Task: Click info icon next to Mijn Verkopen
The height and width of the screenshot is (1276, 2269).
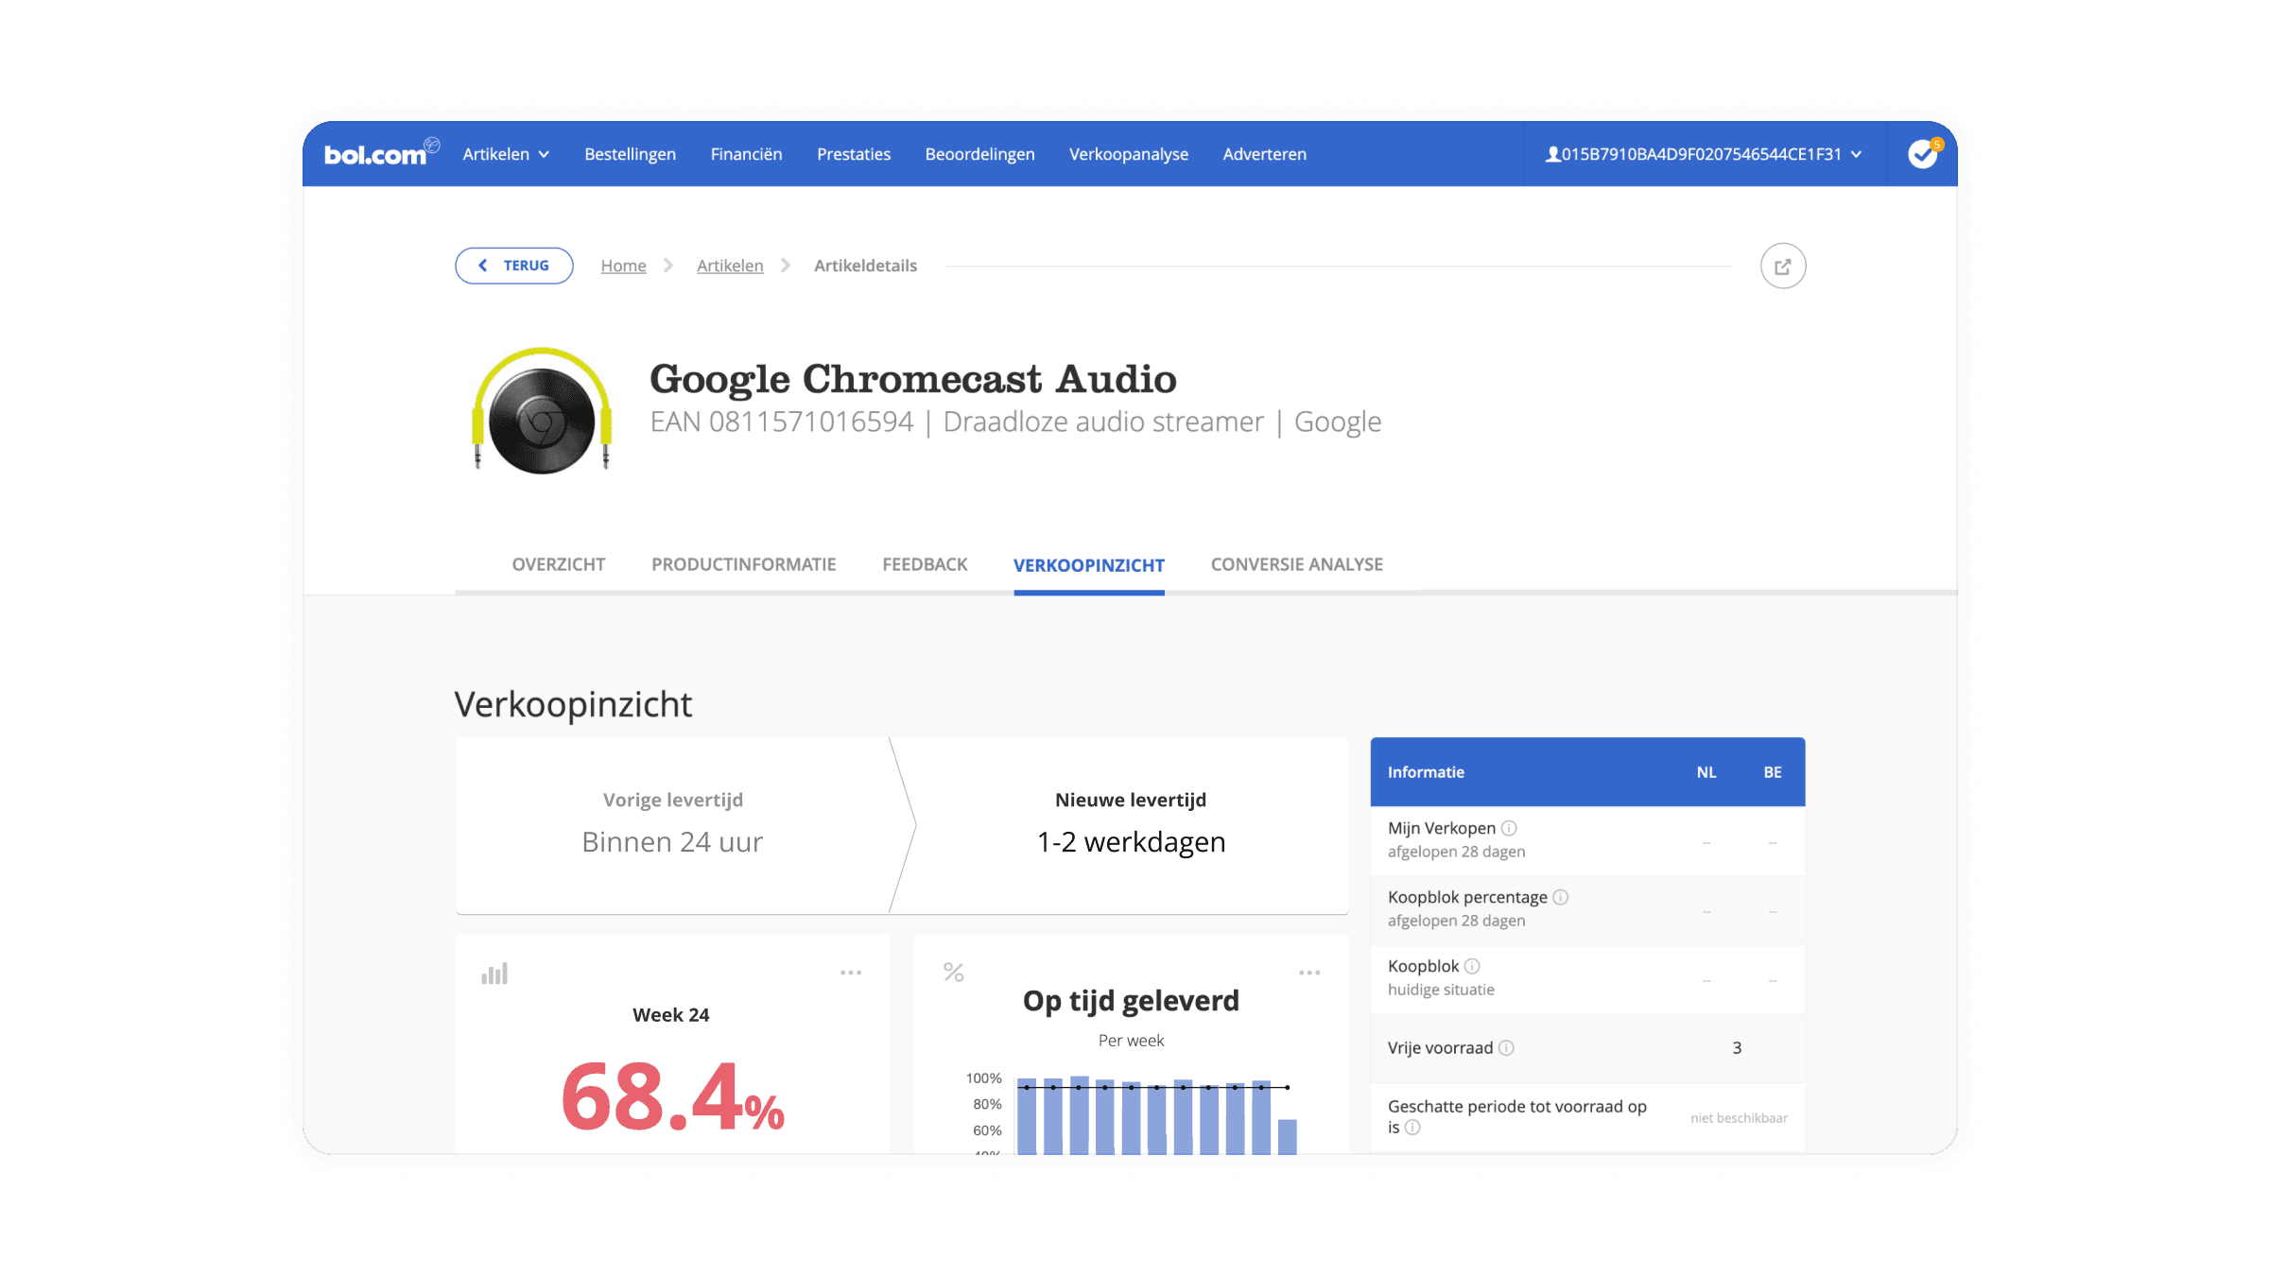Action: 1509,828
